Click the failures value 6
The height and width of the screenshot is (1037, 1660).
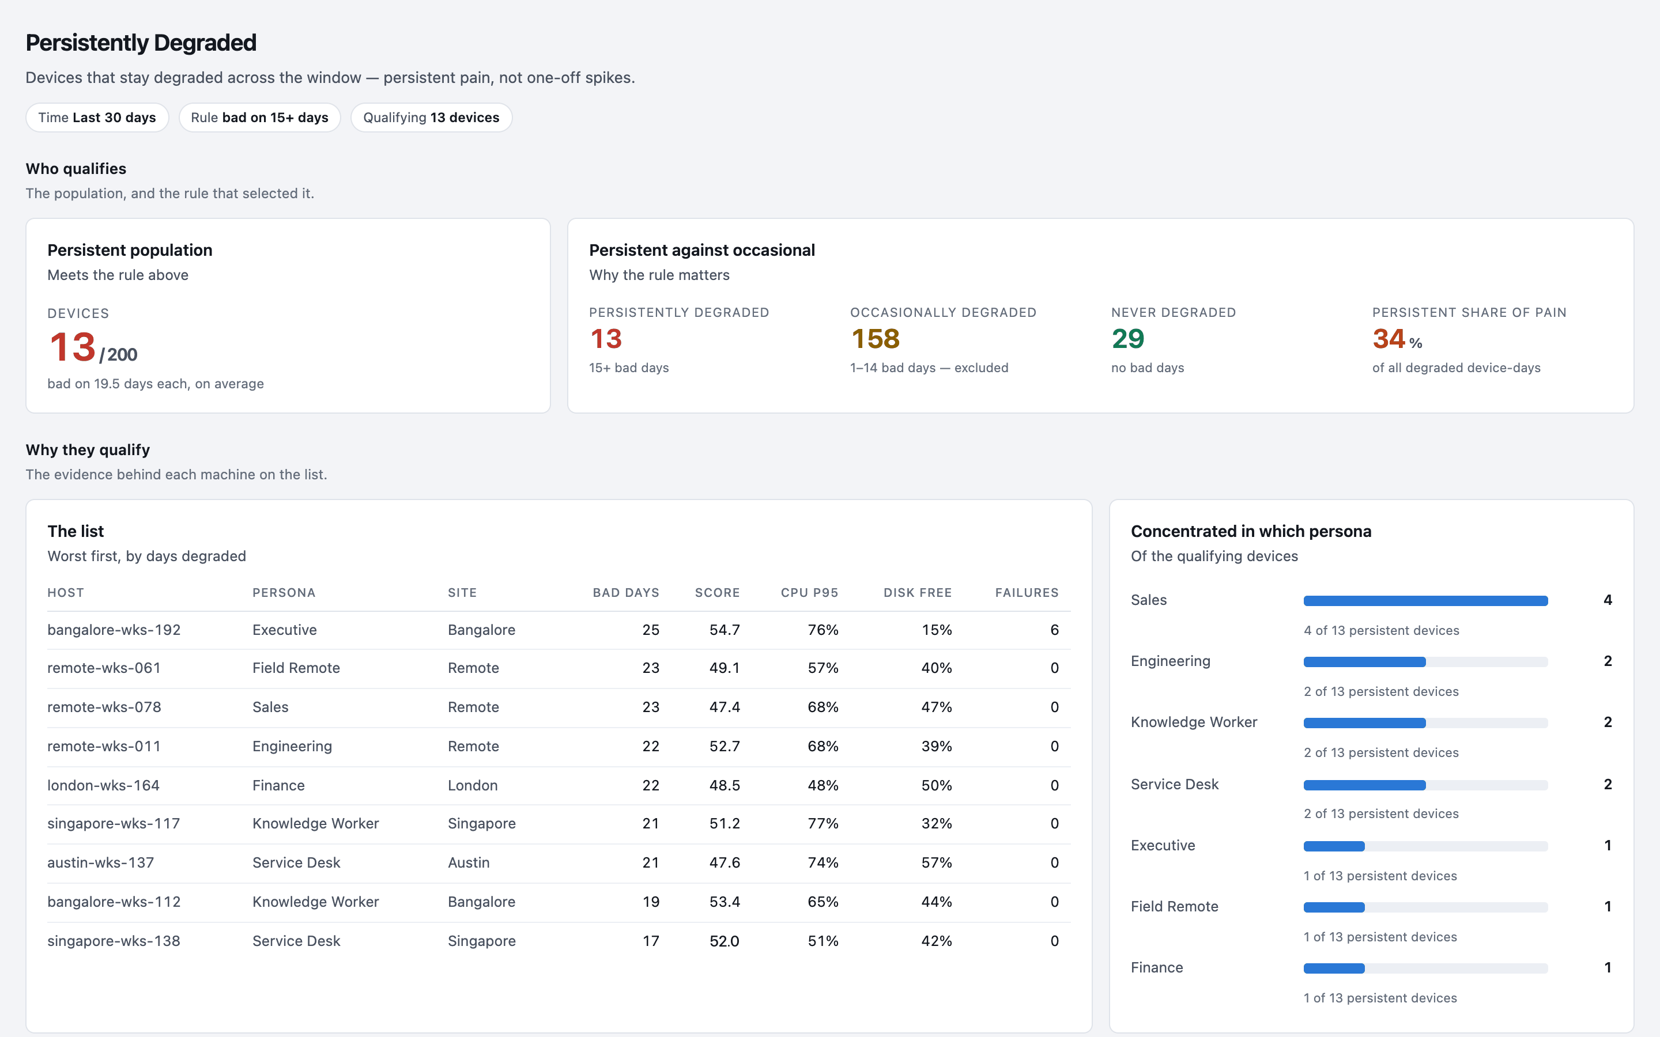(1054, 630)
